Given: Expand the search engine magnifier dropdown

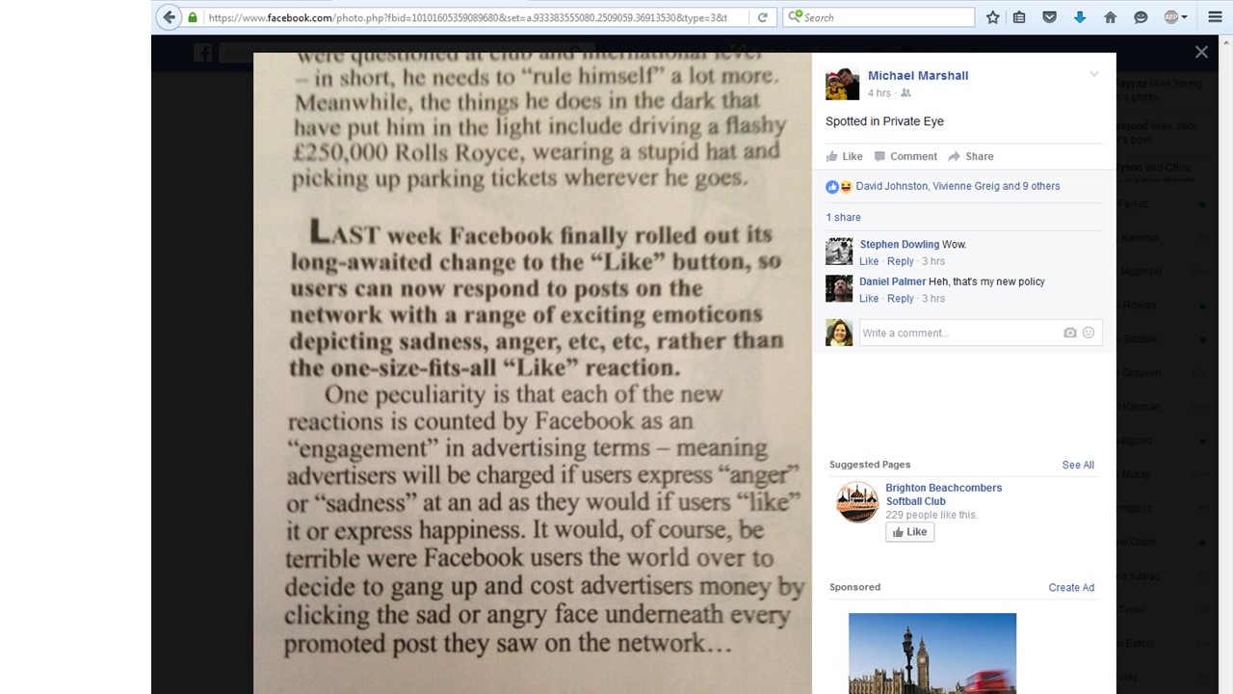Looking at the screenshot, I should pyautogui.click(x=795, y=17).
